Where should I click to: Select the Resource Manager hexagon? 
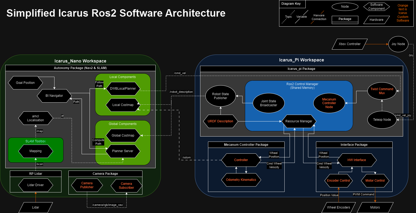pos(299,121)
